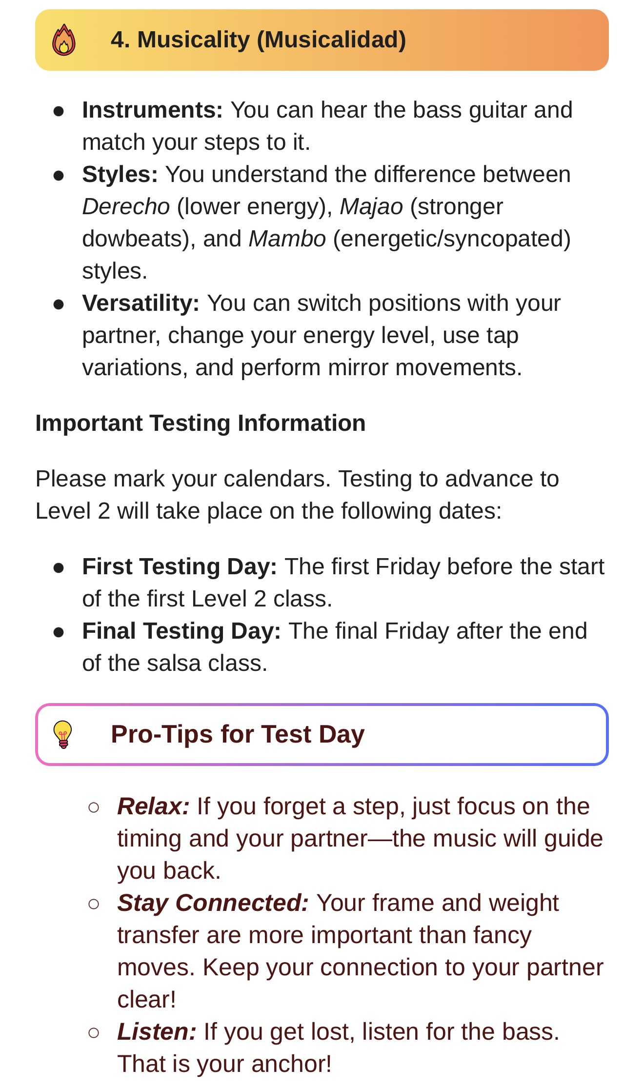This screenshot has width=644, height=1088.
Task: Click the hollow bullet before Listen
Action: click(x=94, y=1033)
